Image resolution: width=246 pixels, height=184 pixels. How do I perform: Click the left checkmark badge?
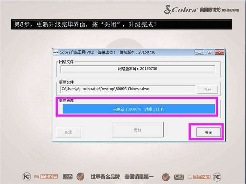pyautogui.click(x=80, y=176)
